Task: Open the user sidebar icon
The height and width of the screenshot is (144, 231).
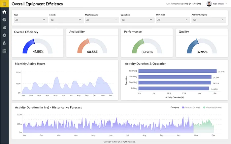Action: tap(4, 43)
